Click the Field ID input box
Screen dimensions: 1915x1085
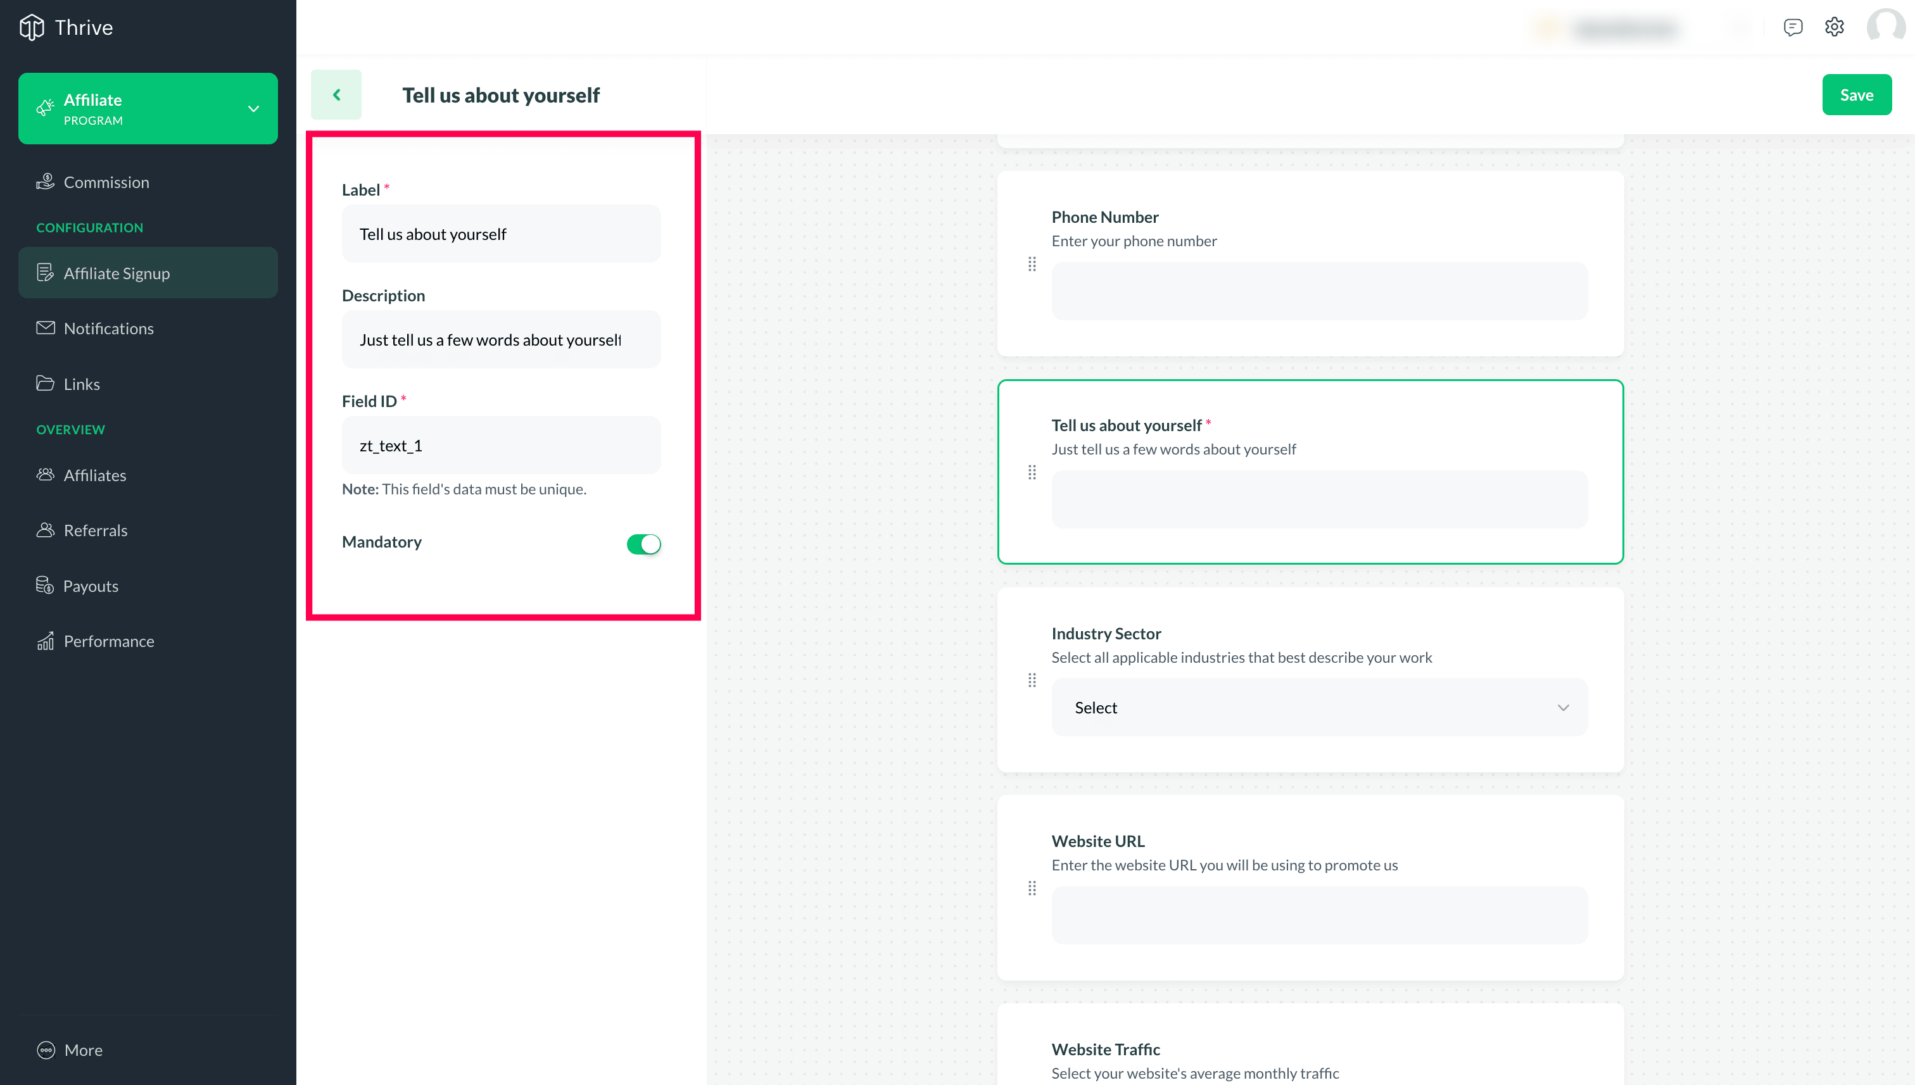pos(501,446)
